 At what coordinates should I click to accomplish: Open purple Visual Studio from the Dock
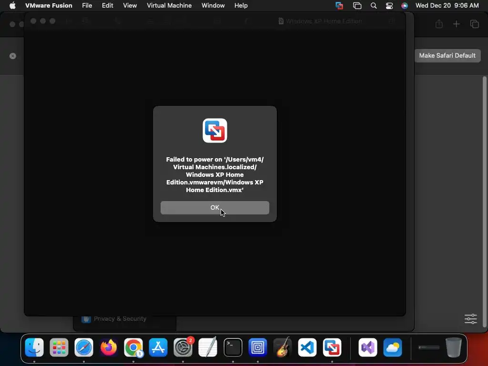(368, 347)
